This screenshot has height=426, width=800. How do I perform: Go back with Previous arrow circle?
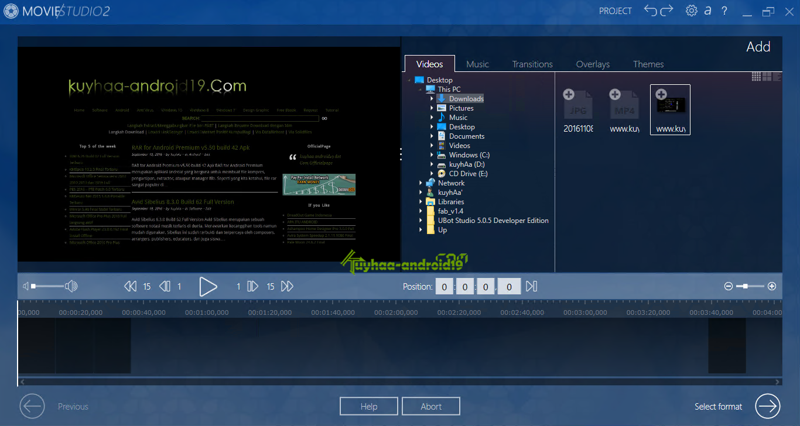point(32,406)
